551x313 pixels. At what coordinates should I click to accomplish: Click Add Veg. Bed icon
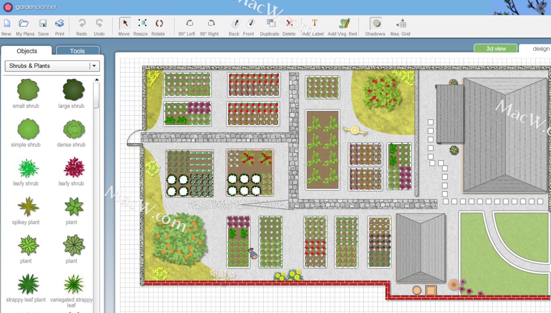tap(344, 24)
